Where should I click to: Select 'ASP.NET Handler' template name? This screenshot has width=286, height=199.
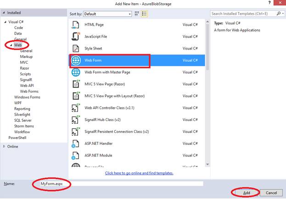click(x=99, y=144)
